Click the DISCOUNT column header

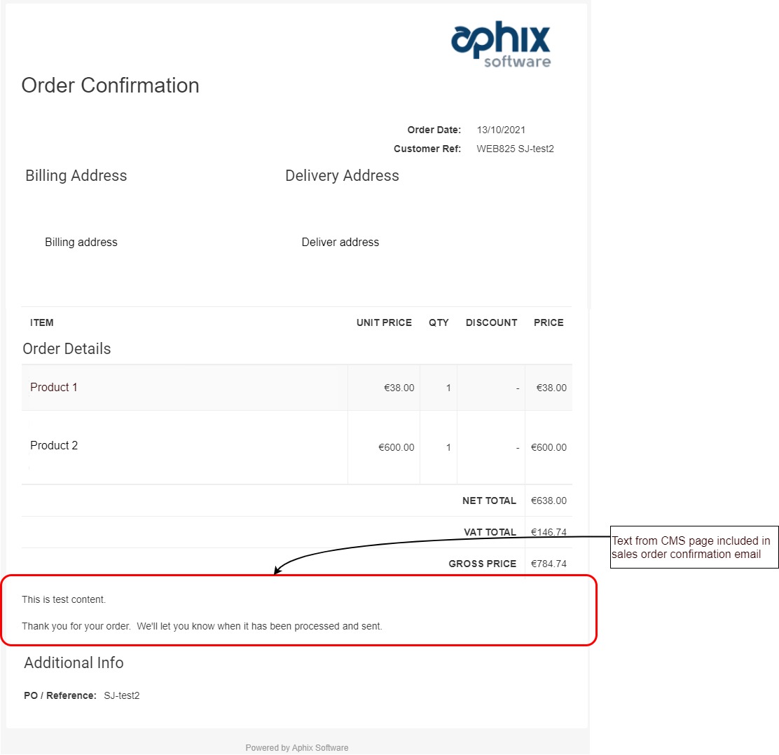491,323
